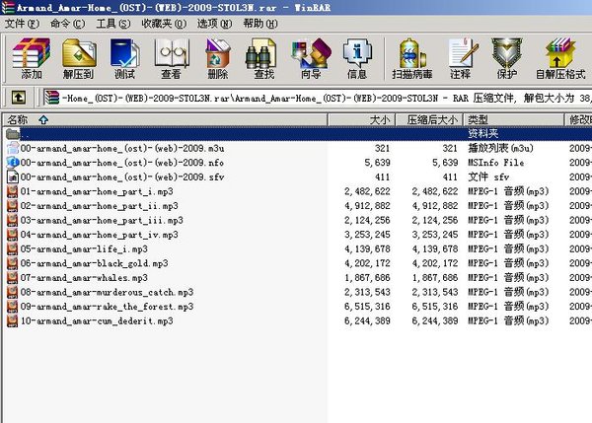Click mp3 icon of 06-black_gold
The height and width of the screenshot is (423, 592).
13,263
